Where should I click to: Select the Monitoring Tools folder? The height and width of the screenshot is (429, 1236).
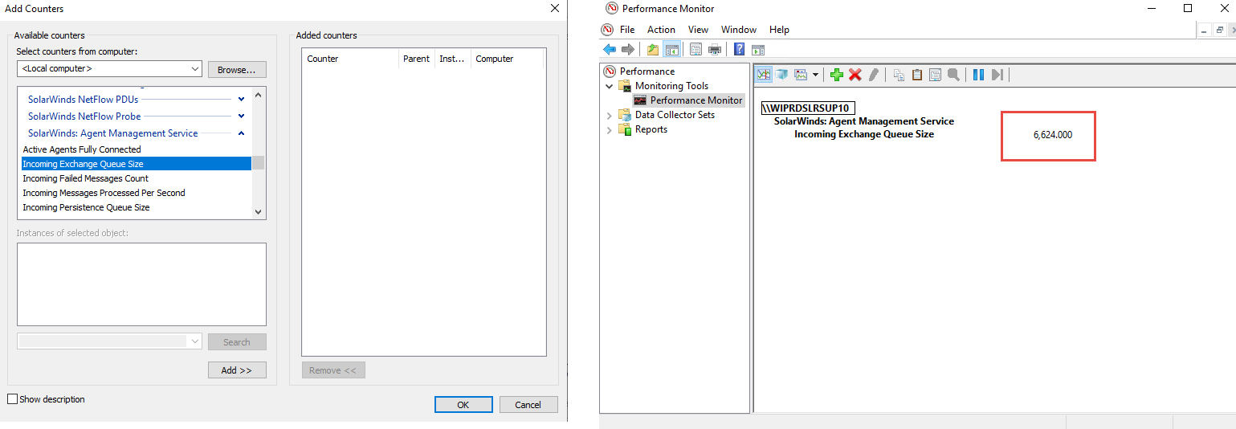pyautogui.click(x=671, y=86)
